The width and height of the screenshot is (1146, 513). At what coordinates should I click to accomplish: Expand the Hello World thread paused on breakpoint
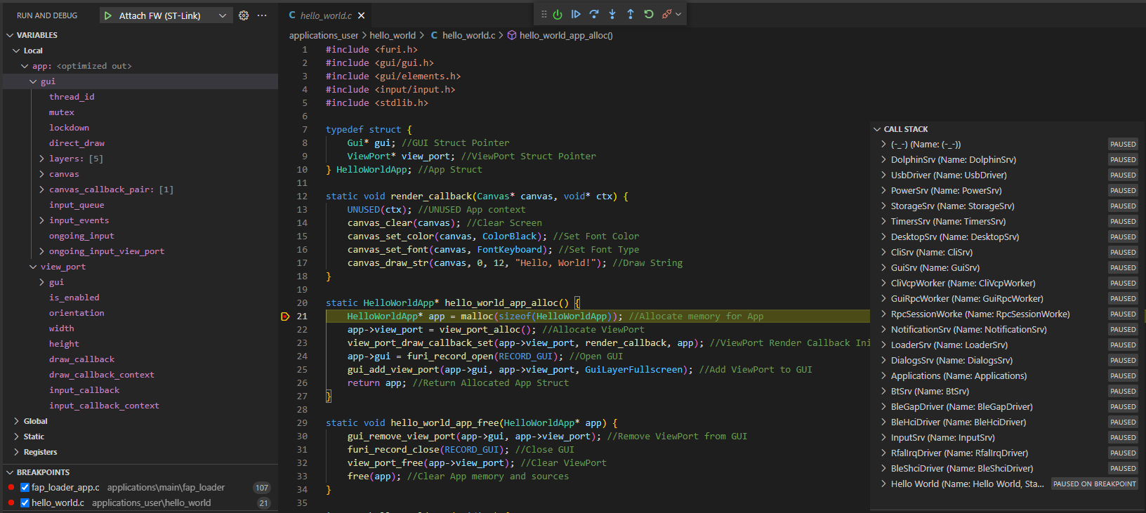pyautogui.click(x=883, y=484)
